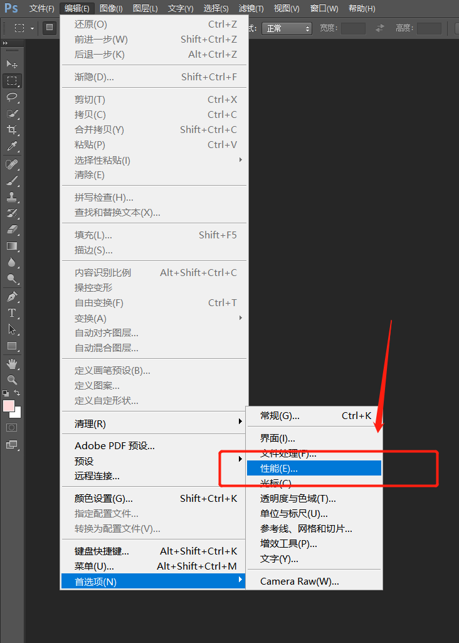Viewport: 459px width, 643px height.
Task: Select the Spot Healing Brush tool
Action: 12,164
